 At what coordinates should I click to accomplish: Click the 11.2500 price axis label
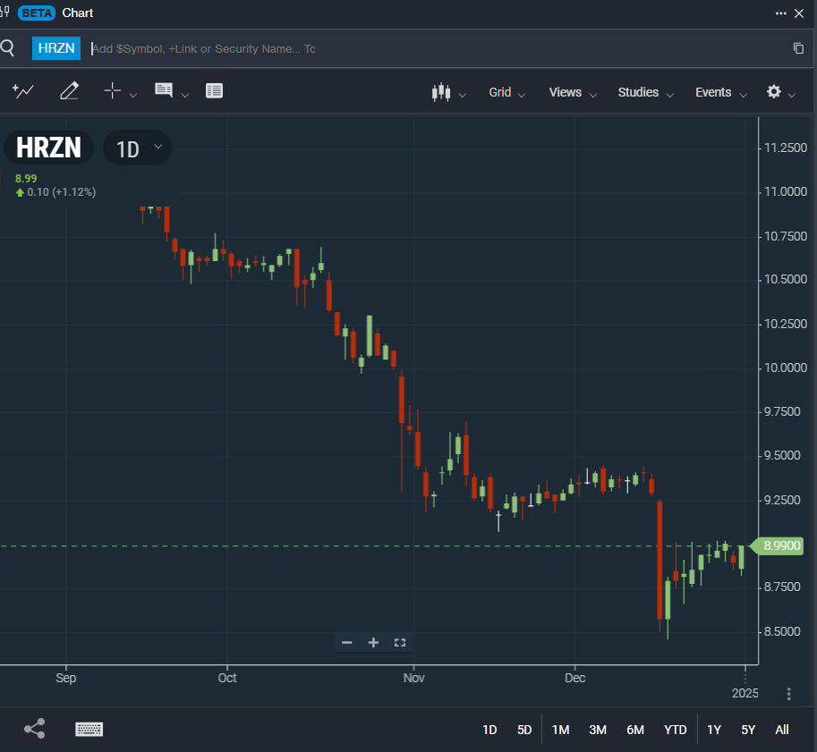[785, 148]
